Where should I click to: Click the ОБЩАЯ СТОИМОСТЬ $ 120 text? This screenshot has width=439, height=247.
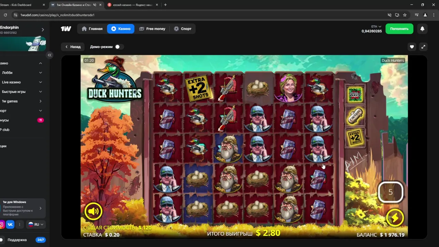click(x=117, y=227)
